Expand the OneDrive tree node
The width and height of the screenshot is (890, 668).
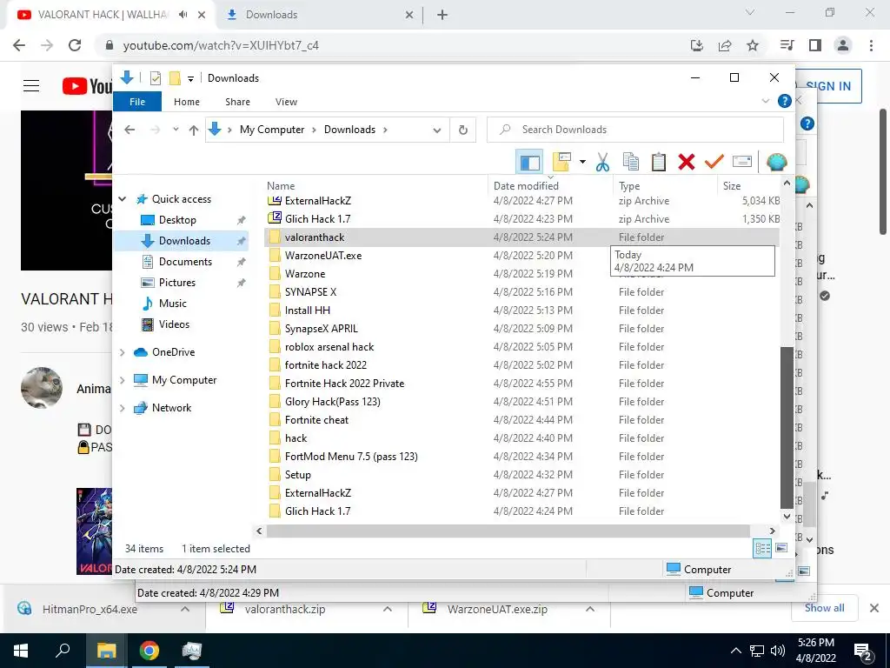coord(123,352)
